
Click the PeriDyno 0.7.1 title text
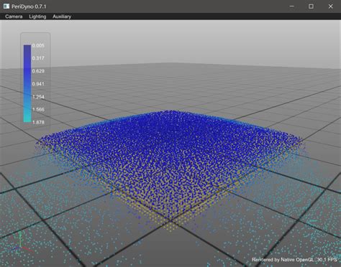click(x=29, y=6)
